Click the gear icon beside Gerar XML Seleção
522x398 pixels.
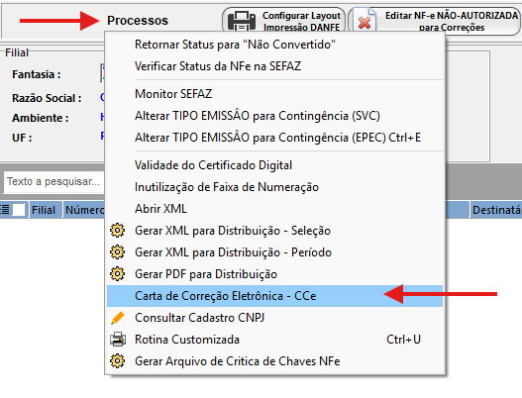tap(117, 231)
